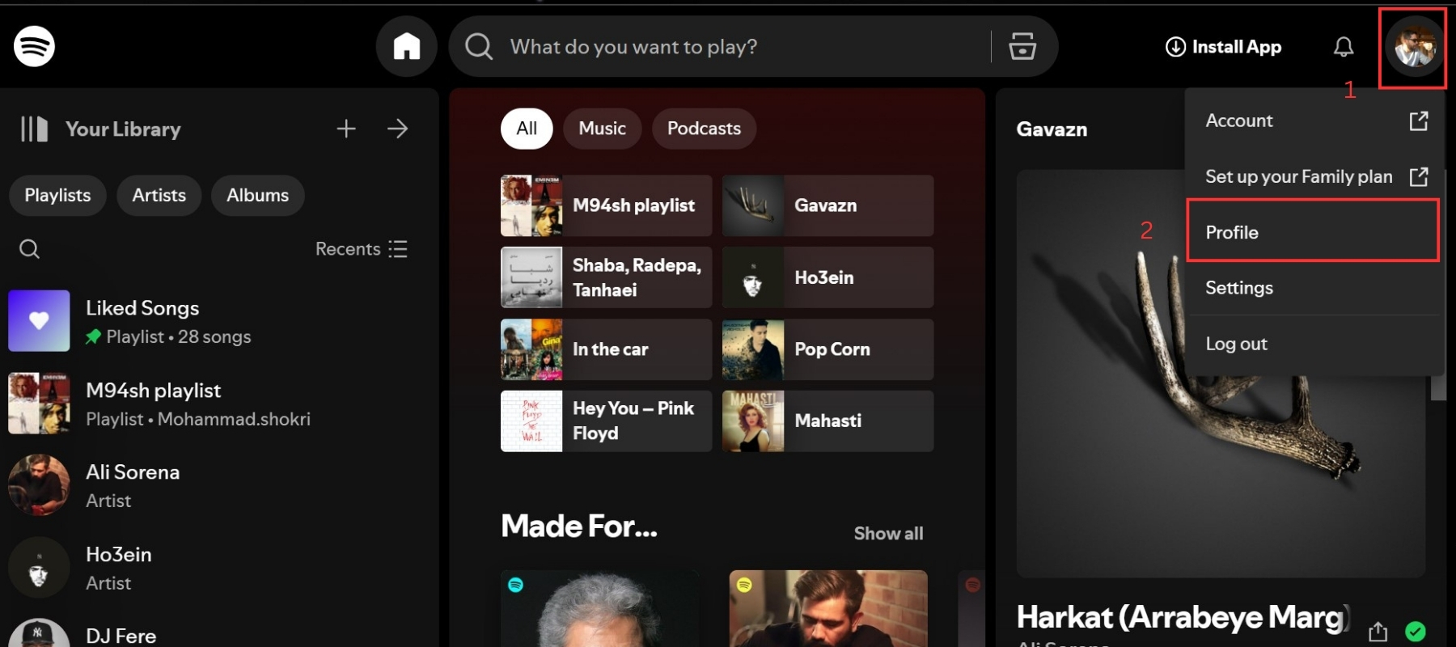The image size is (1456, 647).
Task: Open the Made For section heading
Action: click(x=579, y=526)
